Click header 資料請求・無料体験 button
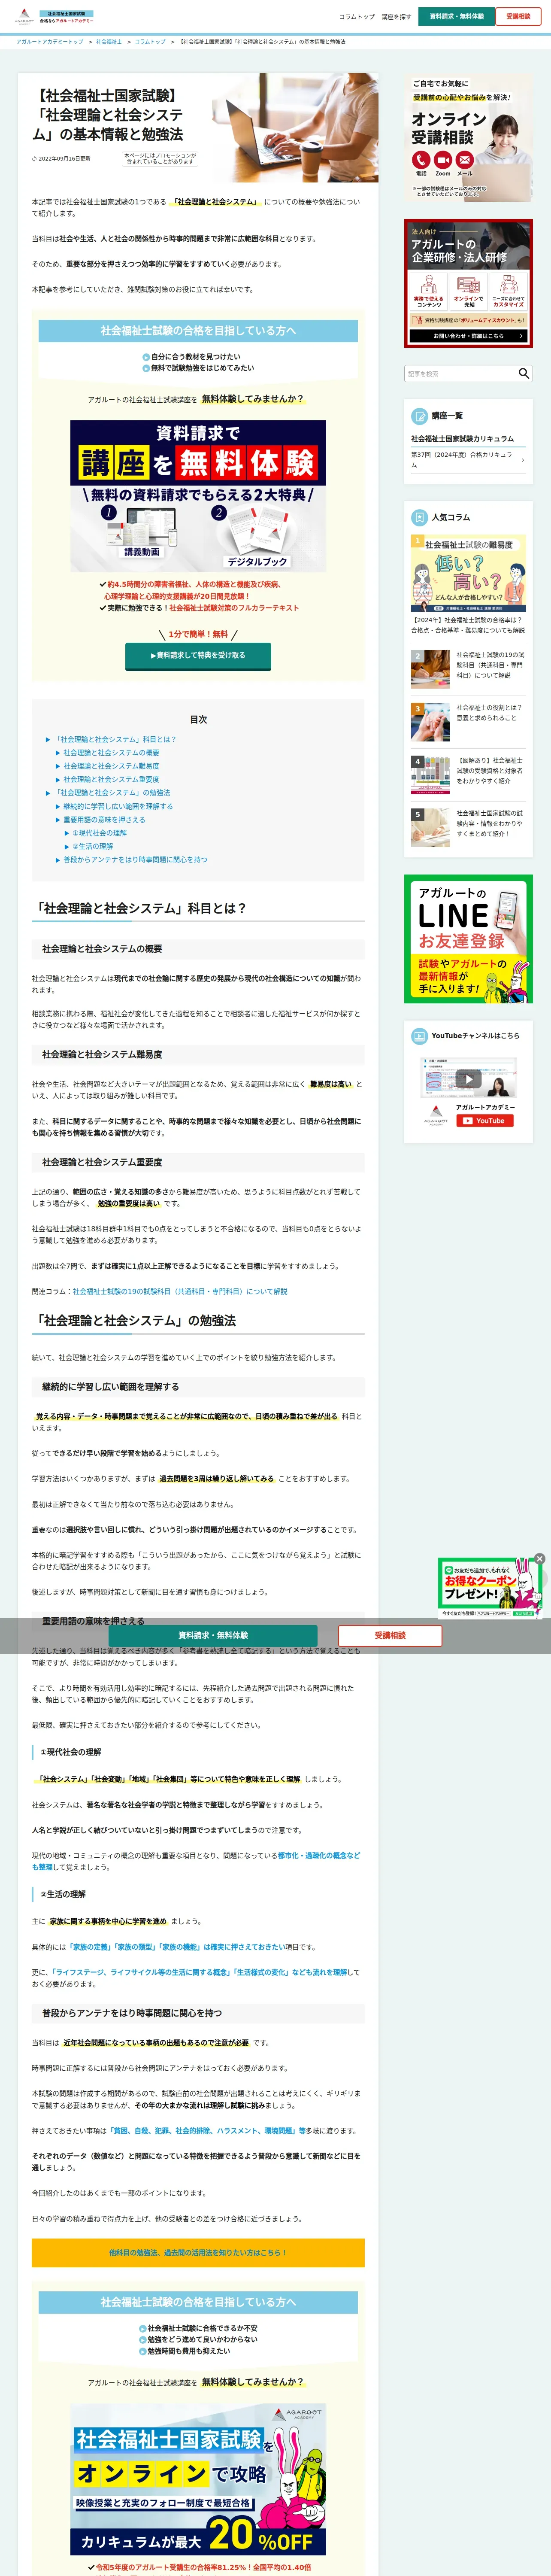 (457, 16)
